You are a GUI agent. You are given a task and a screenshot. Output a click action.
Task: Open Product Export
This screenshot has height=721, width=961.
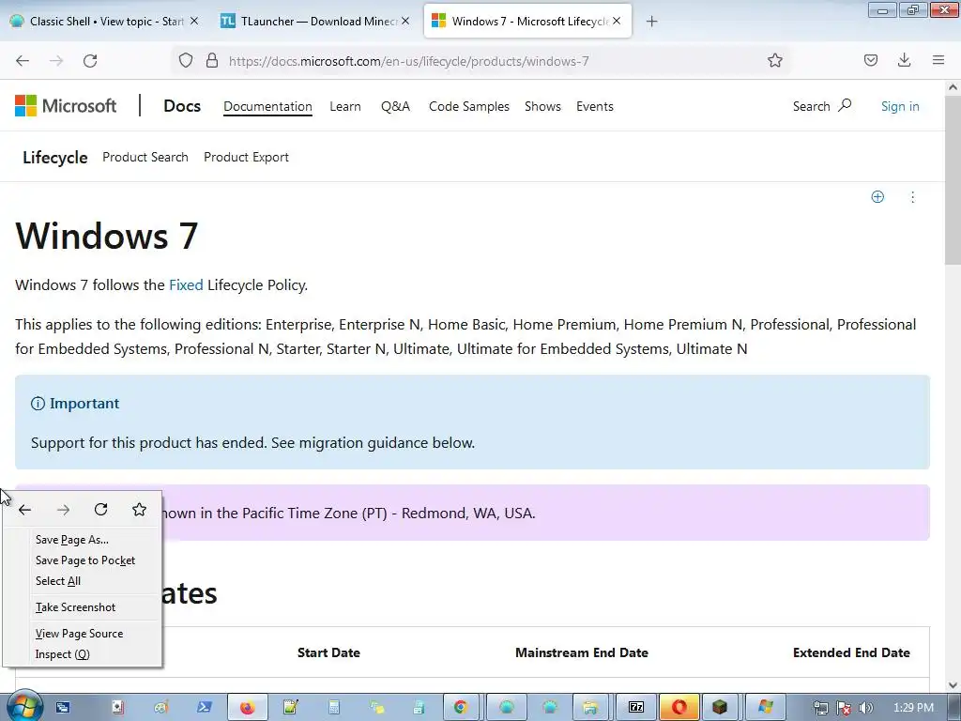[x=246, y=157]
